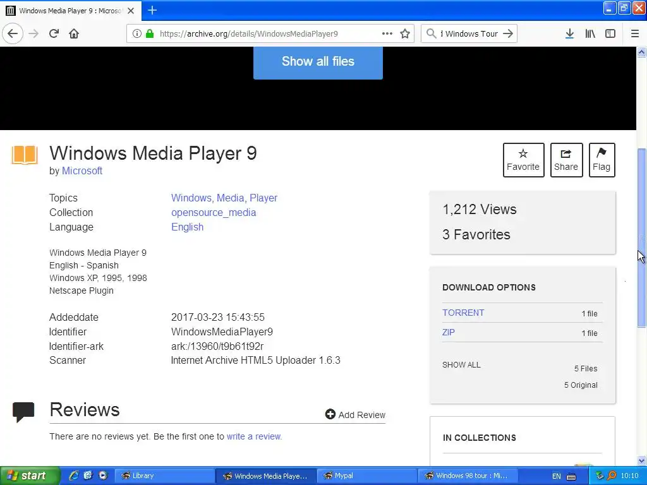Click the orange book texts icon
The image size is (647, 485).
25,155
